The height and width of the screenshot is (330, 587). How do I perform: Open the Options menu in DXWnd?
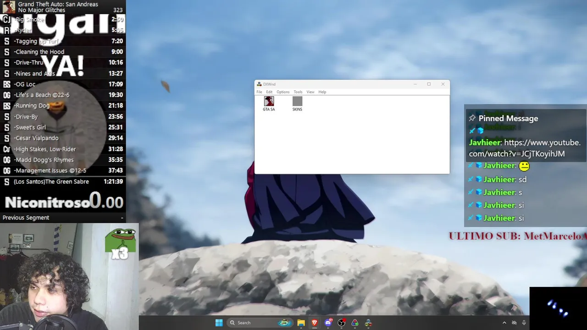(283, 92)
